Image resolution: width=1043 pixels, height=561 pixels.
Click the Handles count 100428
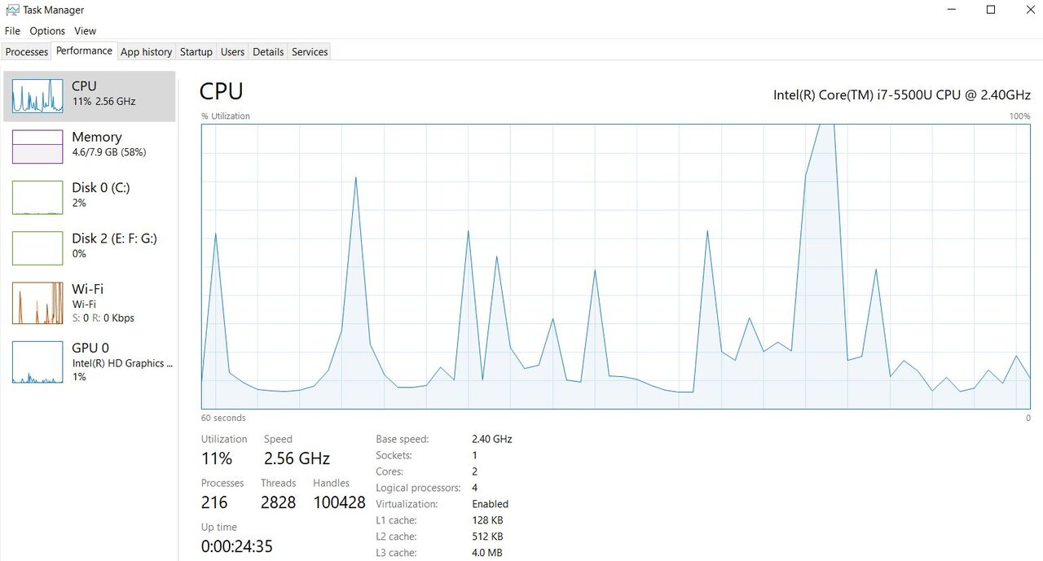click(x=339, y=502)
